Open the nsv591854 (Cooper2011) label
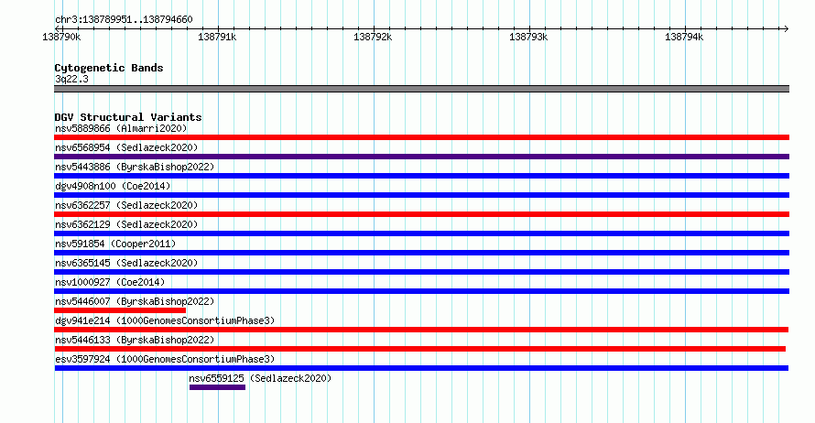 click(x=115, y=244)
